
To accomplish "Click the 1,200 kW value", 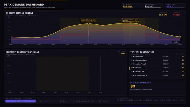I will click(x=165, y=56).
